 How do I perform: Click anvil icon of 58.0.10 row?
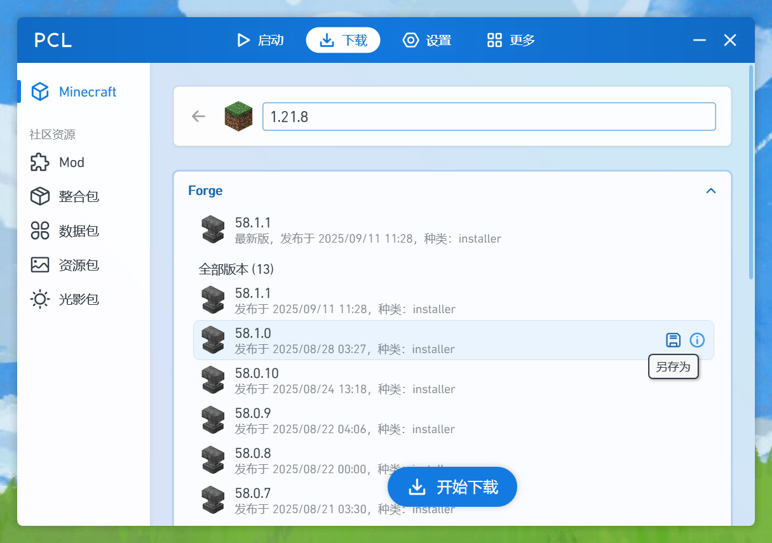(213, 380)
